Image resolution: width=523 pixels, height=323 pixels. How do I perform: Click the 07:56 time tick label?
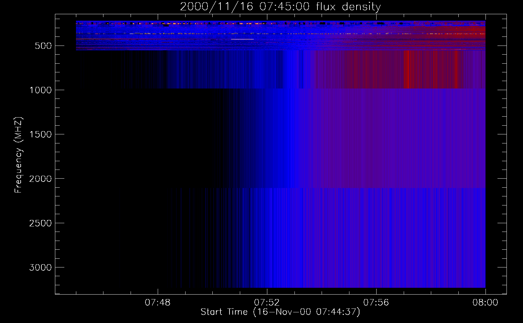(376, 303)
